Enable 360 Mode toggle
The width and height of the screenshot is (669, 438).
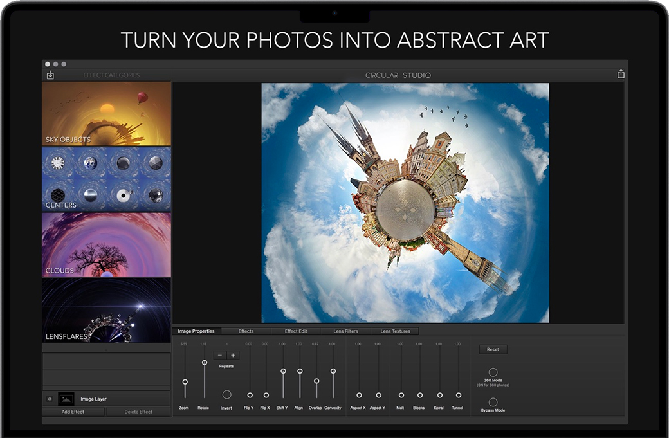pos(493,372)
